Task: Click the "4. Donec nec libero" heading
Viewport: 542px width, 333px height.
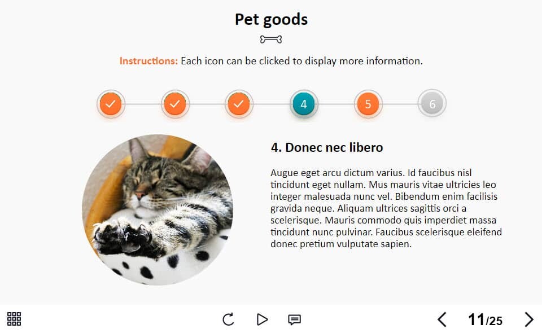Action: (327, 147)
